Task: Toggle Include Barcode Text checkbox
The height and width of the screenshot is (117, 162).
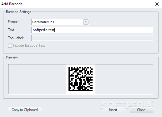Action: pyautogui.click(x=10, y=45)
